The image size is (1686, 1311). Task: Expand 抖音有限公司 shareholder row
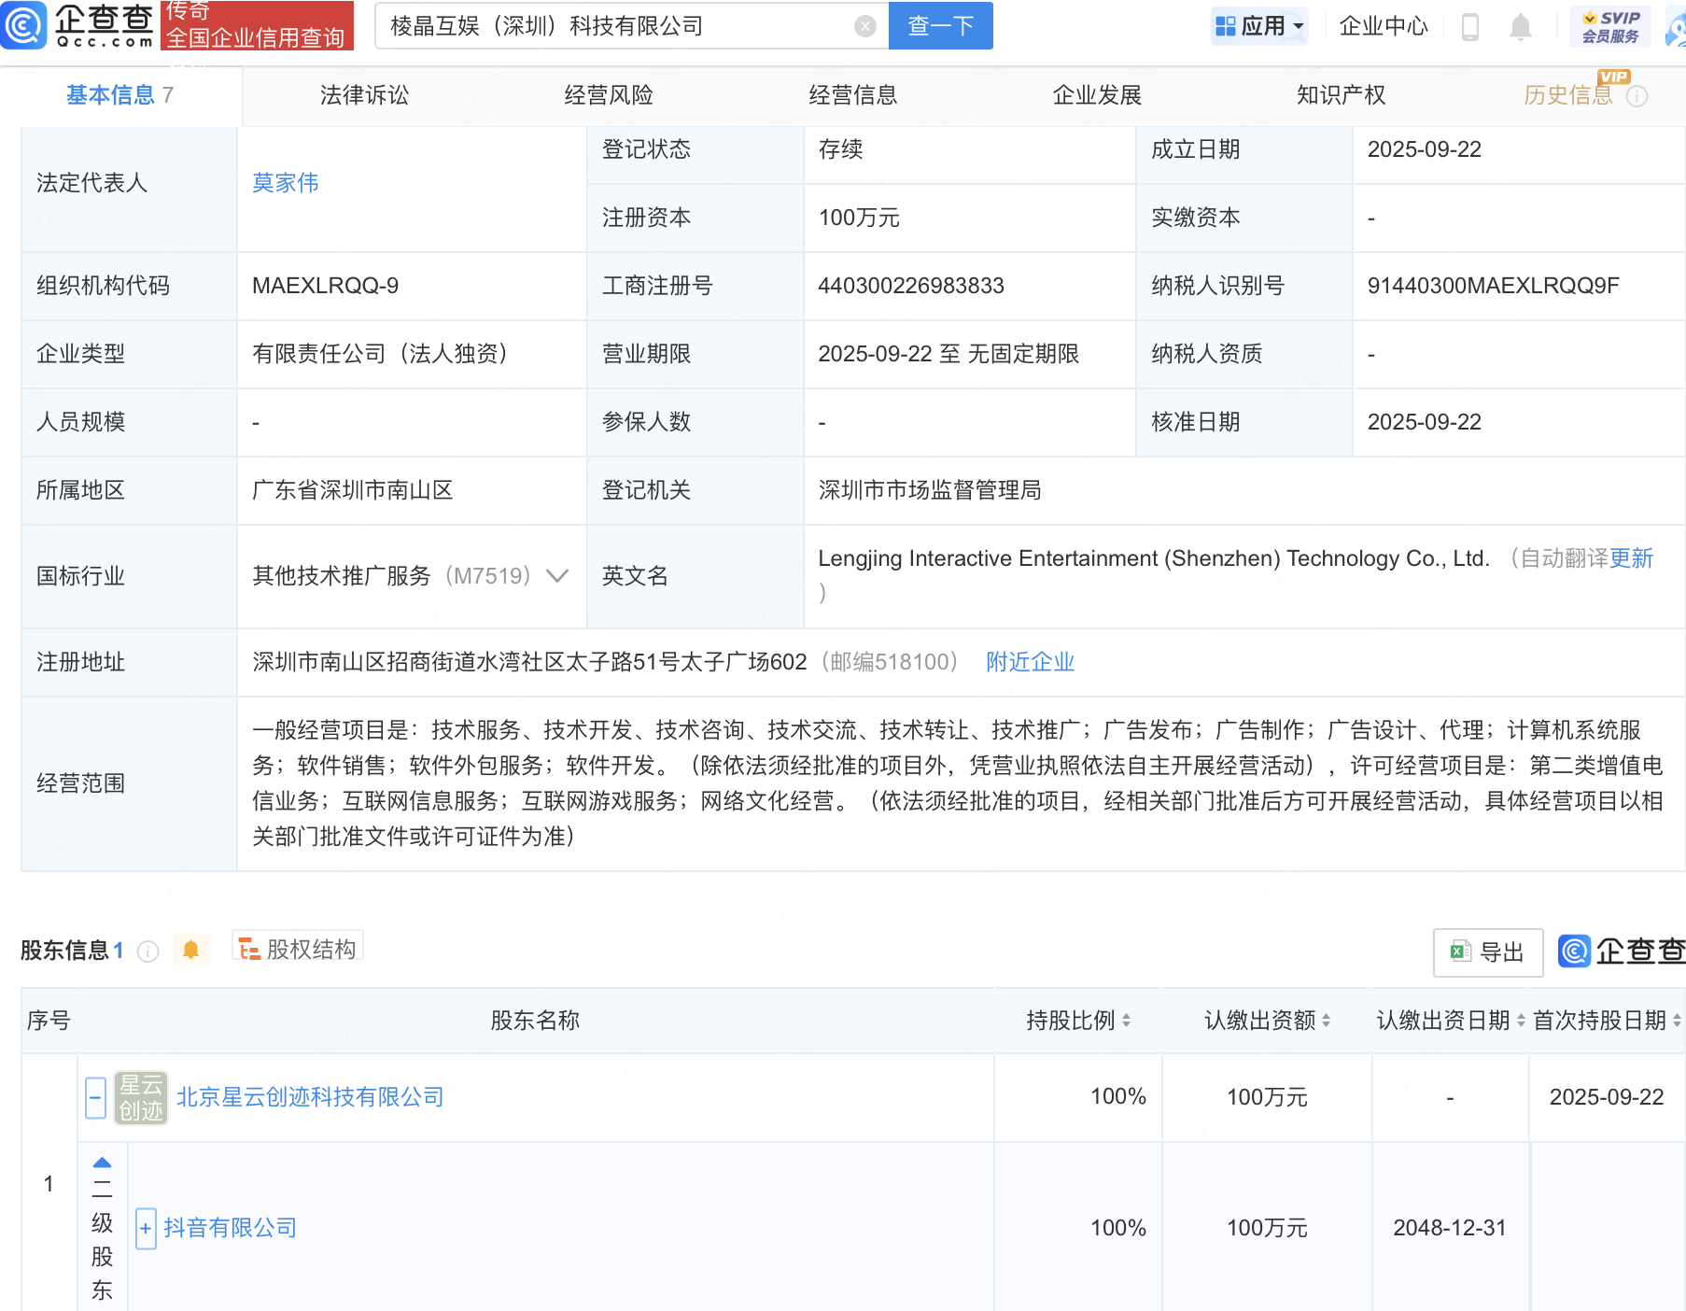pos(146,1228)
